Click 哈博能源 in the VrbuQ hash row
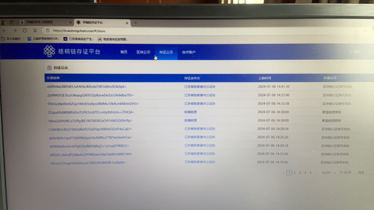Screen dimensions: 374x210 point(191,120)
